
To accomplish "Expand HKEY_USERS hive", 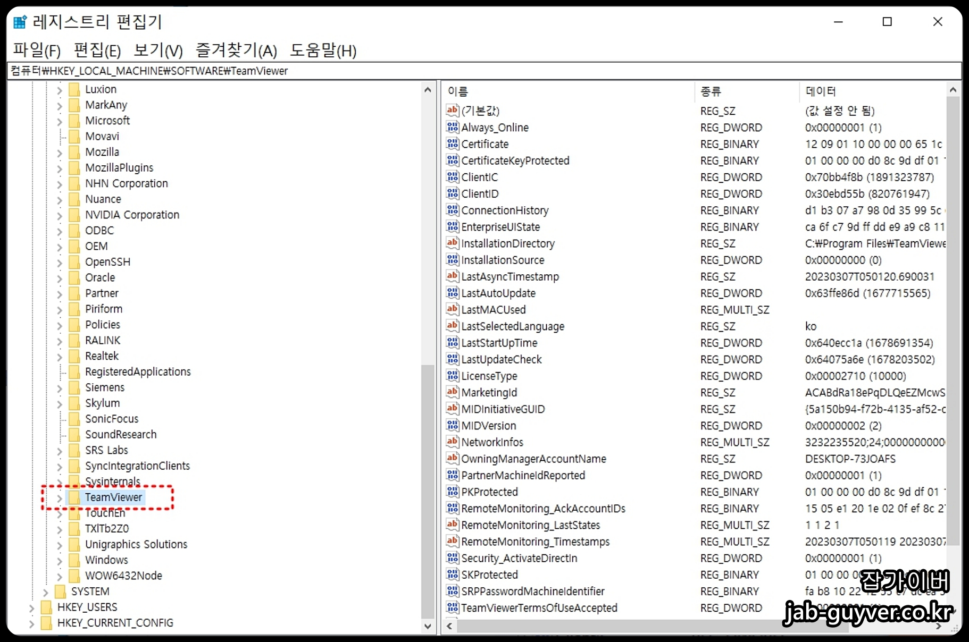I will 32,607.
